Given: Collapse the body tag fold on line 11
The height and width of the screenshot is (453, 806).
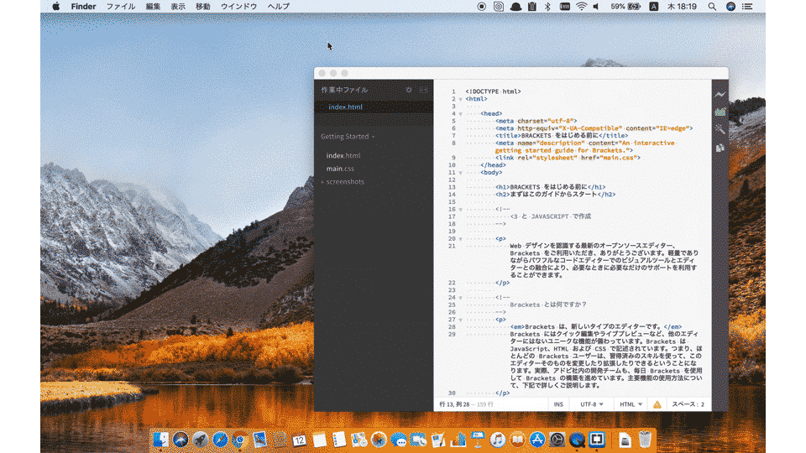Looking at the screenshot, I should (461, 173).
